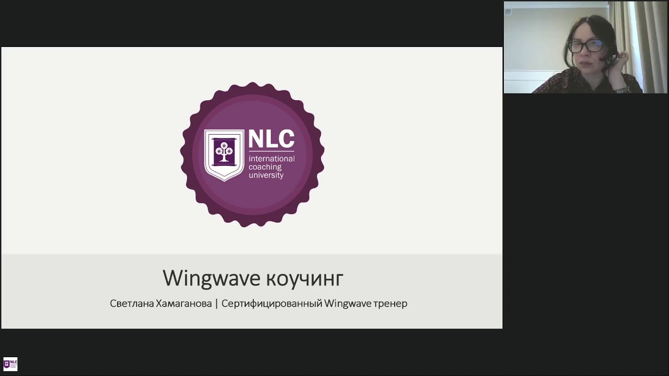Click the shield emblem inside the NLC badge
Screen dimensions: 669x376
[224, 155]
